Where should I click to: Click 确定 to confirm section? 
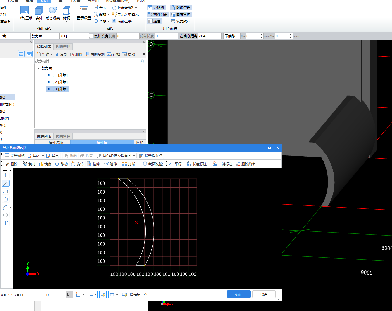point(239,294)
